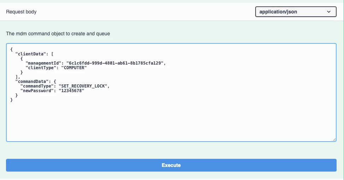Click the "12345678" newPassword value
This screenshot has width=344, height=180.
71,91
